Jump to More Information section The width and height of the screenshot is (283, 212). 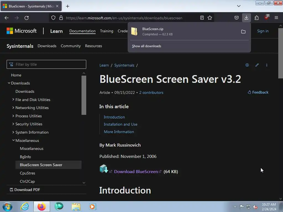click(x=119, y=132)
